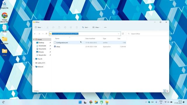Click the Wi-Fi network tray icon
Image resolution: width=187 pixels, height=105 pixels.
click(x=165, y=102)
